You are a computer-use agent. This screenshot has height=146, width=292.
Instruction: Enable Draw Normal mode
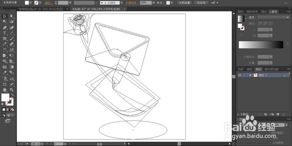coord(4,115)
